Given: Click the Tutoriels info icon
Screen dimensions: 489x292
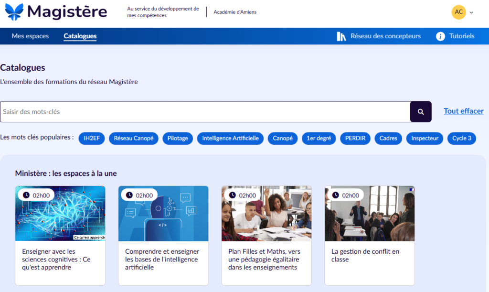Looking at the screenshot, I should (440, 36).
